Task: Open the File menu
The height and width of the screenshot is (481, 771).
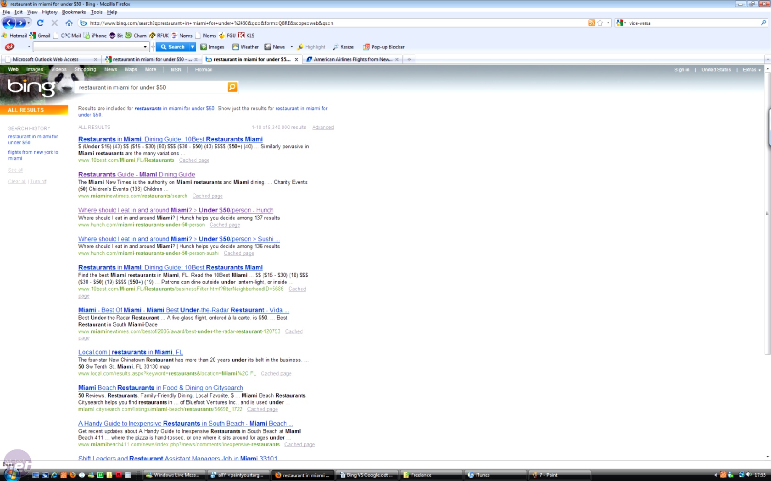Action: pyautogui.click(x=6, y=12)
